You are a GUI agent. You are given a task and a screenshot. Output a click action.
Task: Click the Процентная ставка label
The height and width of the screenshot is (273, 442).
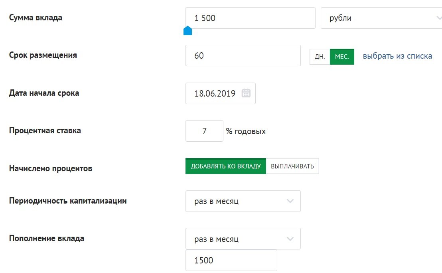pos(45,131)
